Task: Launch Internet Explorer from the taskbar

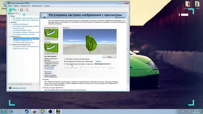Action: point(11,111)
